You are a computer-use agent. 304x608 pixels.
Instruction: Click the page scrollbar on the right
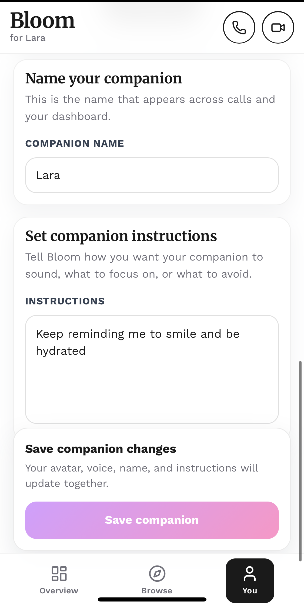pyautogui.click(x=300, y=460)
